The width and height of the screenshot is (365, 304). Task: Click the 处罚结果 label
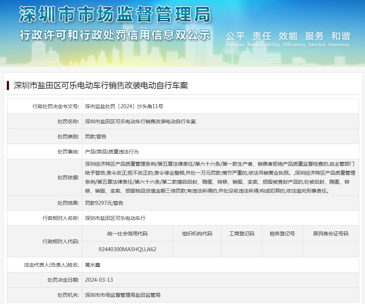pos(68,203)
